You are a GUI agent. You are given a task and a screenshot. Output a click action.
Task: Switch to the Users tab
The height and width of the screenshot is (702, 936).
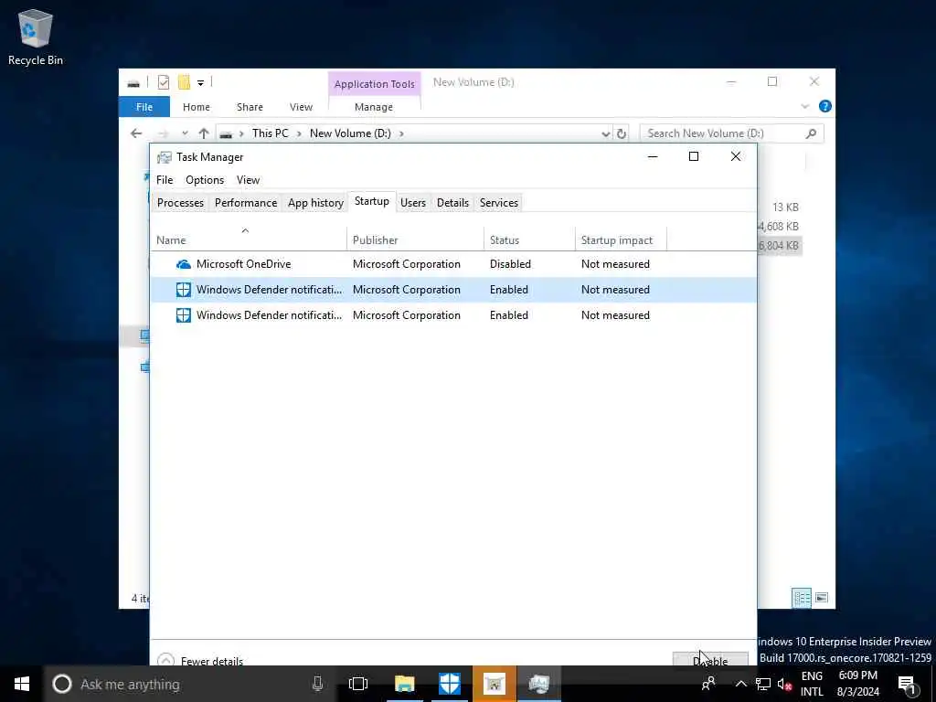point(413,203)
